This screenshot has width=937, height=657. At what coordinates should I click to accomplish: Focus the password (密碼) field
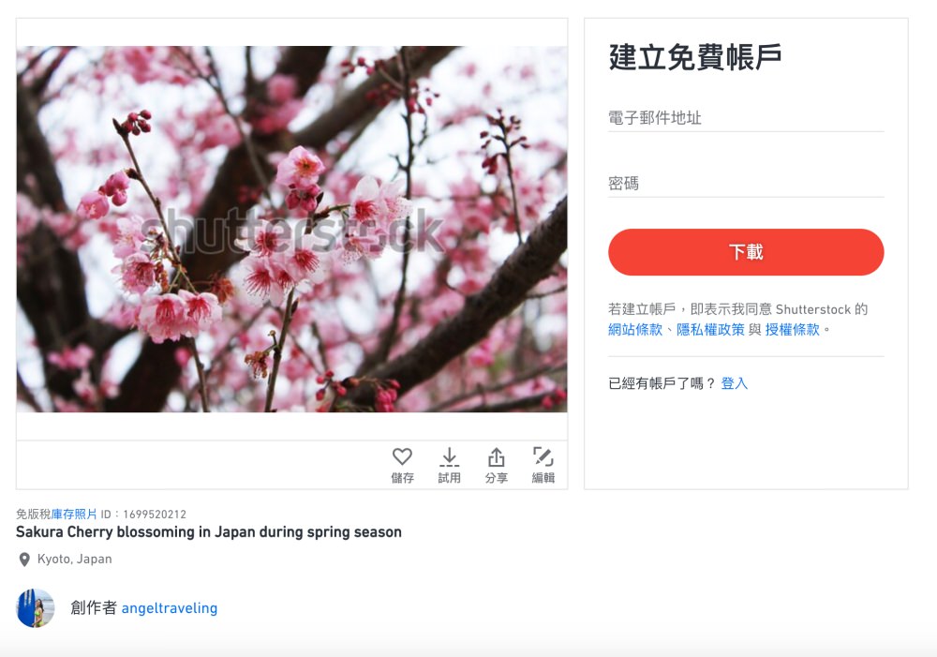(x=746, y=184)
